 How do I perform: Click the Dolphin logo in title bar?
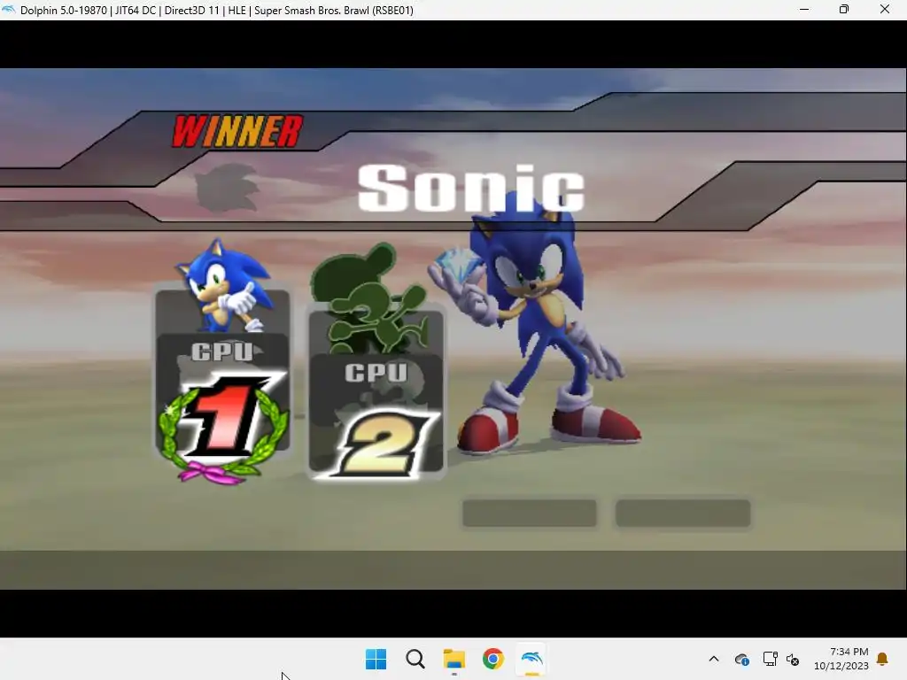pos(9,10)
